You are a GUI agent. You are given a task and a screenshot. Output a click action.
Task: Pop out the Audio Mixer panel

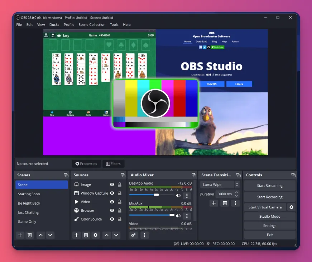coord(194,175)
